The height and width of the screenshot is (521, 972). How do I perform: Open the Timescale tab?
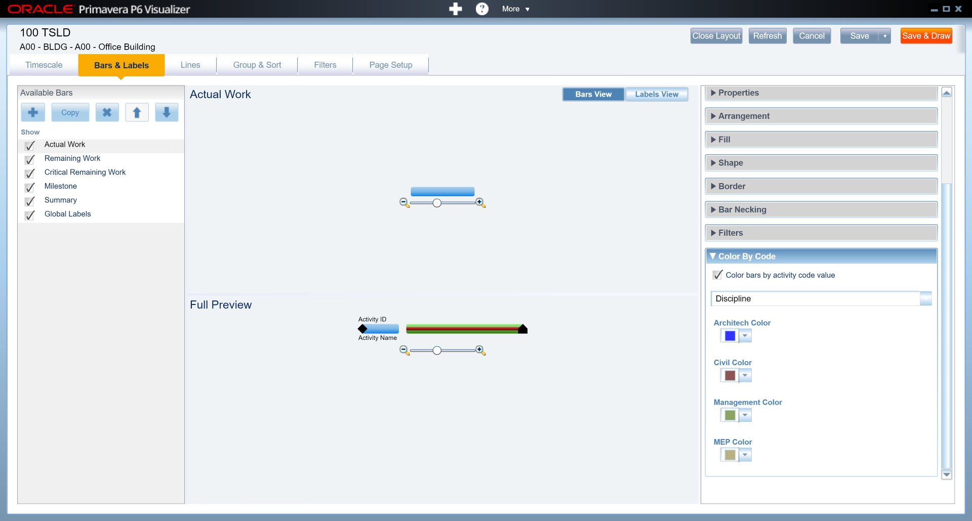click(x=44, y=65)
